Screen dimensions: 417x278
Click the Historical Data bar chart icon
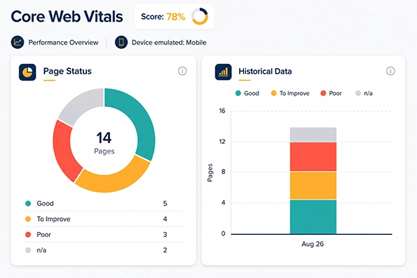(223, 72)
